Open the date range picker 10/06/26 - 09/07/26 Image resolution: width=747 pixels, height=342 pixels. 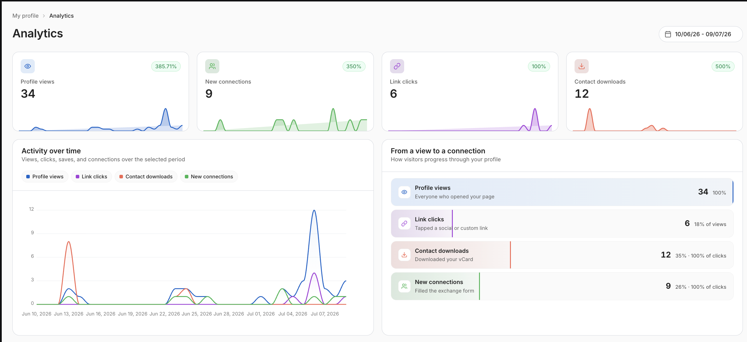[700, 34]
